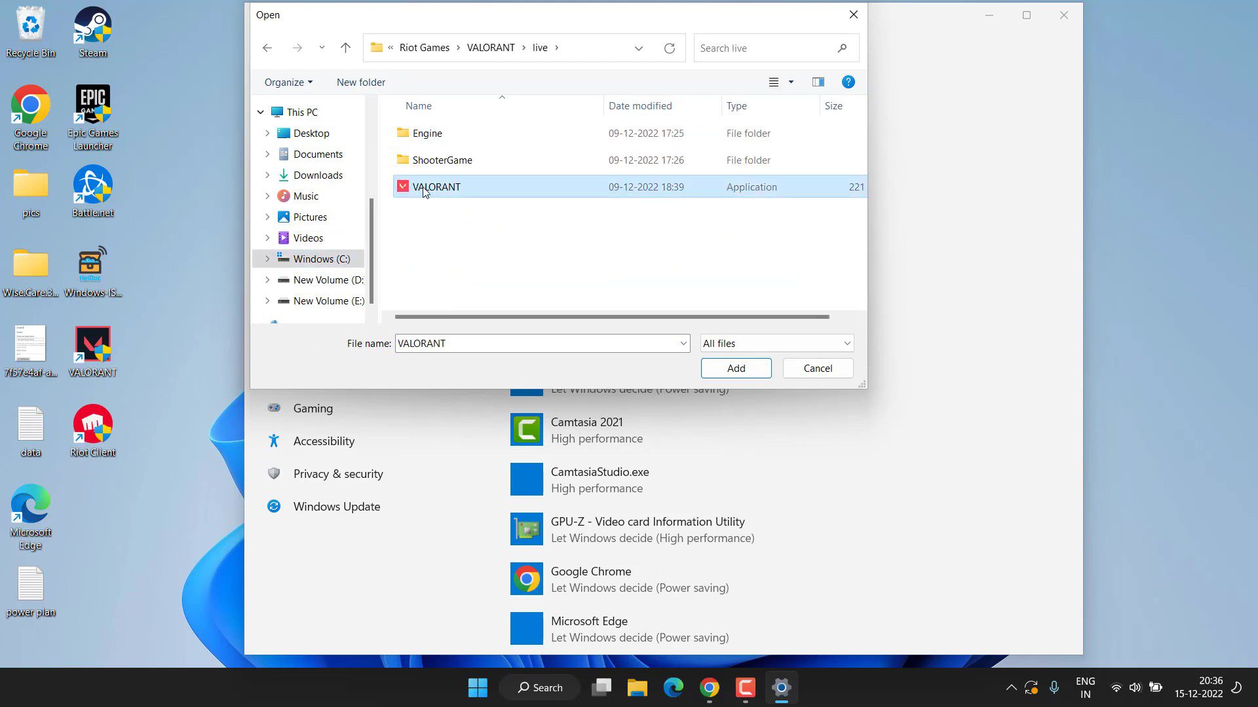This screenshot has height=707, width=1258.
Task: Click the Cancel button
Action: click(818, 369)
